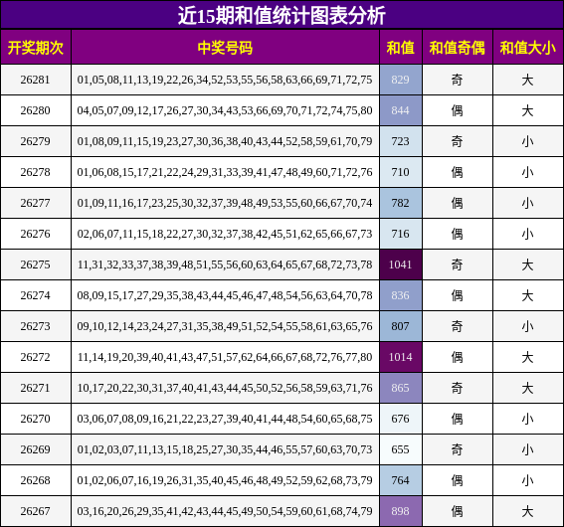This screenshot has width=564, height=527.
Task: Click the sum value 807
Action: [400, 326]
